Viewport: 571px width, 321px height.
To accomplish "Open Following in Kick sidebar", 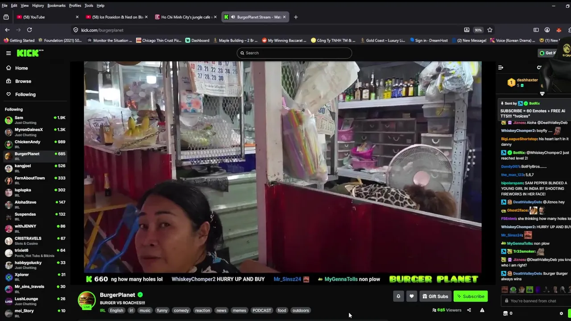I will pos(25,95).
